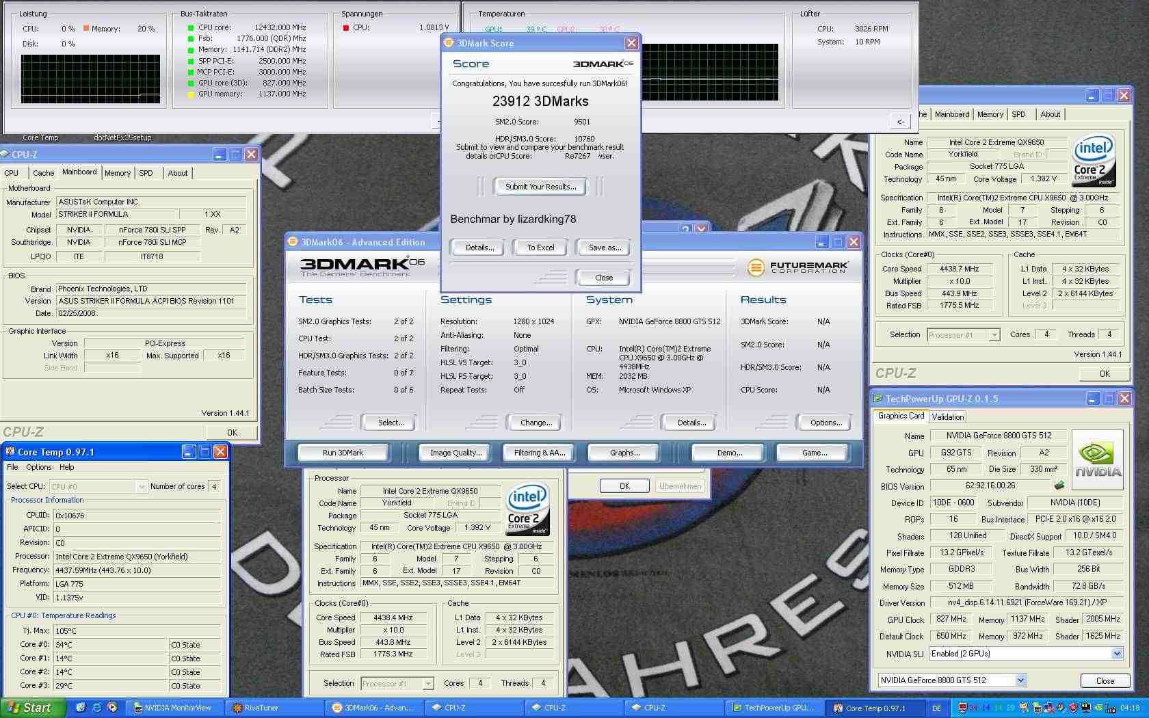This screenshot has width=1149, height=718.
Task: Click the GPU-Z title bar icon
Action: [x=877, y=398]
